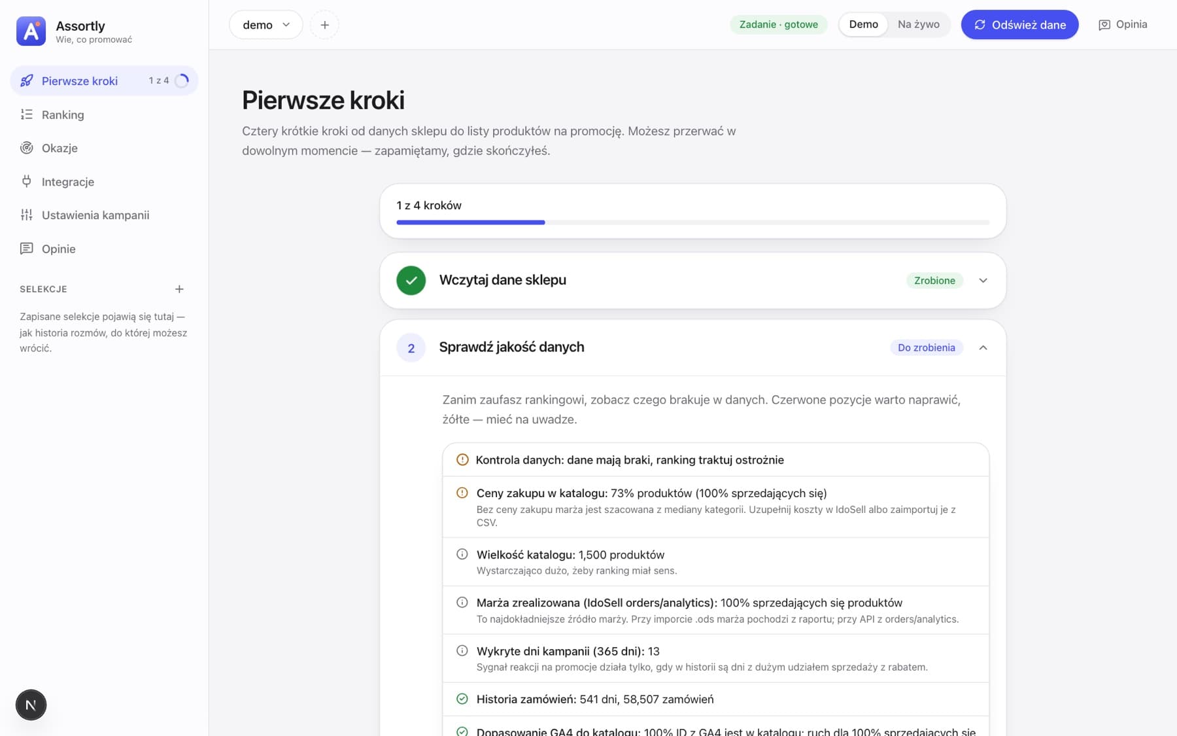Open the Okazje target icon
This screenshot has height=736, width=1177.
pos(27,148)
